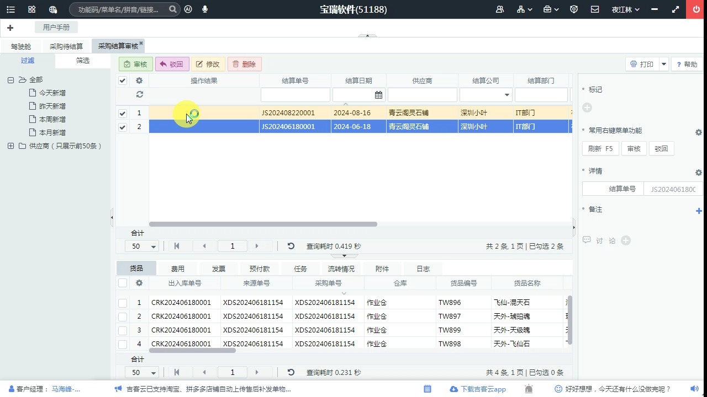
Task: Select 今天新增 in the filter tree
Action: click(52, 93)
